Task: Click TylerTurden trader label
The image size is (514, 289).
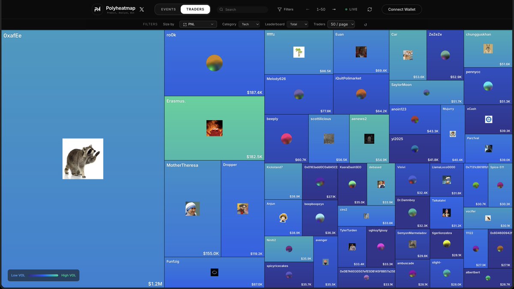Action: [348, 230]
